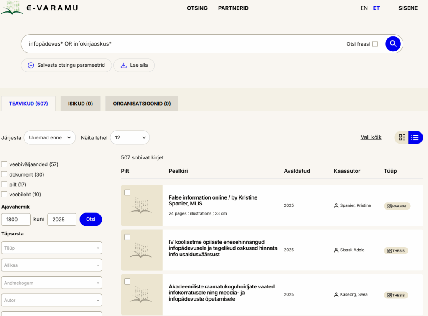Open the Näita lehel results-per-page dropdown
This screenshot has height=316, width=428.
[130, 138]
